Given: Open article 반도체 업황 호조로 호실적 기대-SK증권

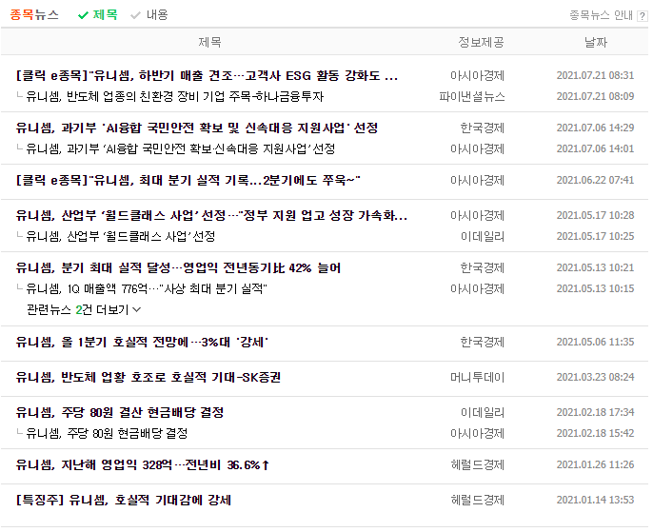Looking at the screenshot, I should coord(148,377).
